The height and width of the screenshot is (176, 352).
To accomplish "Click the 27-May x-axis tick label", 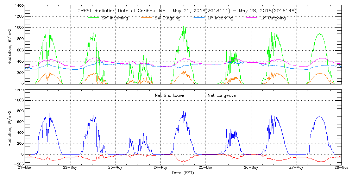I will coord(296,168).
